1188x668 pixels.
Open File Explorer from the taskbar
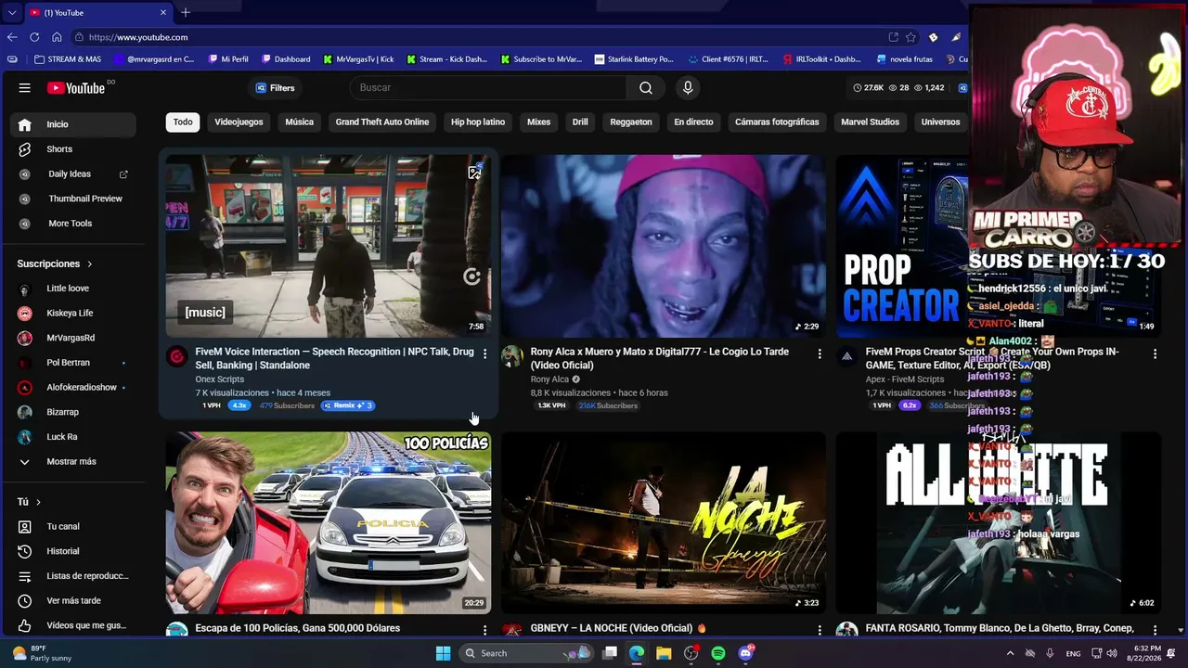(664, 653)
